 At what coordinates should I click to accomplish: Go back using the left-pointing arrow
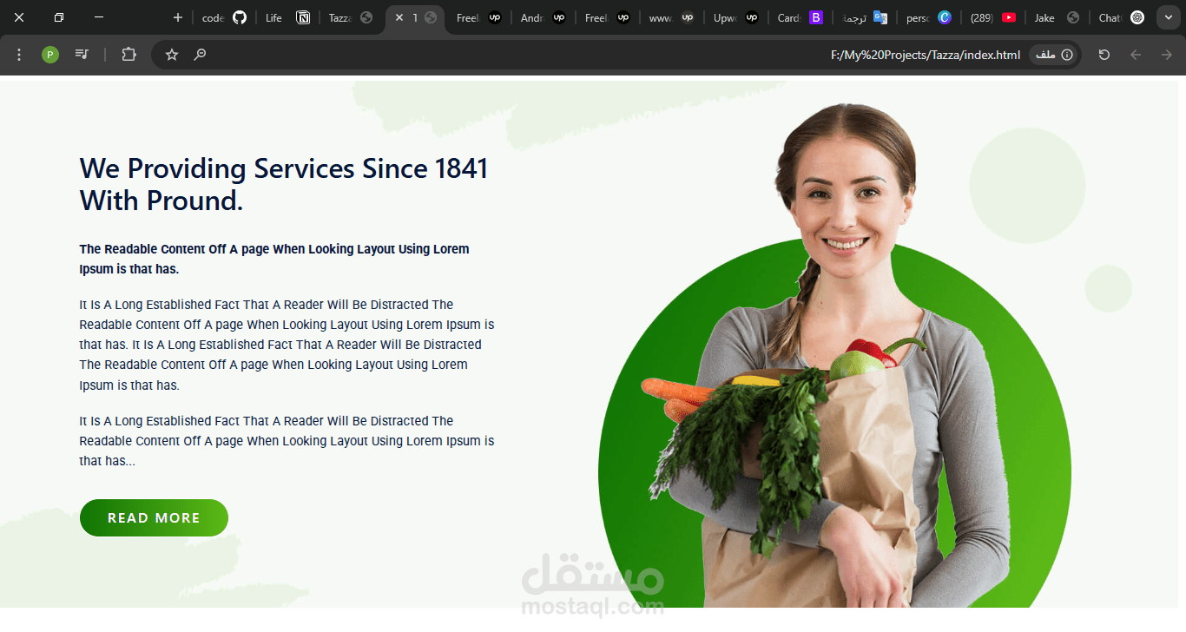tap(1136, 55)
